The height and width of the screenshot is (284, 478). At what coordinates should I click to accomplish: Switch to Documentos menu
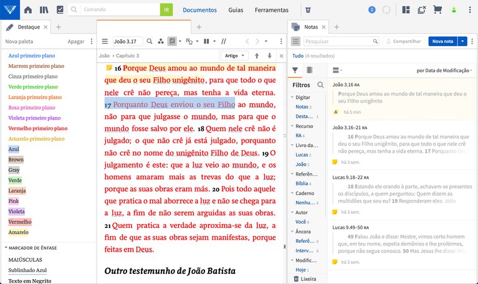pyautogui.click(x=199, y=10)
